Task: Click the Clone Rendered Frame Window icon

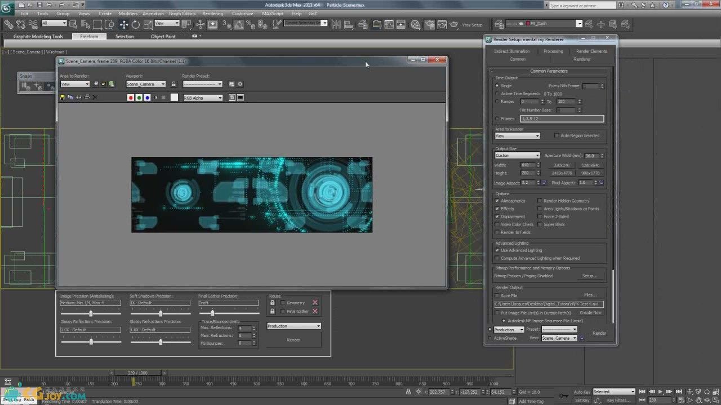Action: [78, 97]
